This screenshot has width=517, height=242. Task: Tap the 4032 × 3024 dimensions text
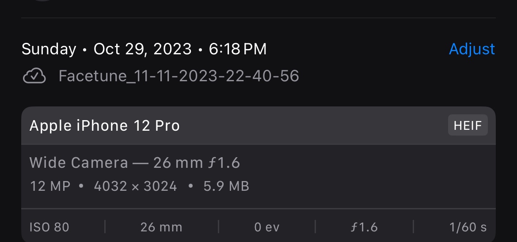point(136,186)
